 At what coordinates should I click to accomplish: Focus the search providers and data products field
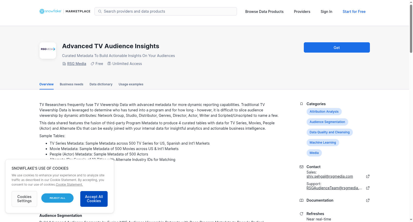(166, 11)
